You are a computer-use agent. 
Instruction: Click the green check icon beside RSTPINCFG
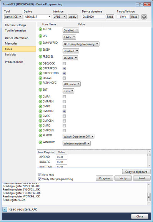point(40,83)
